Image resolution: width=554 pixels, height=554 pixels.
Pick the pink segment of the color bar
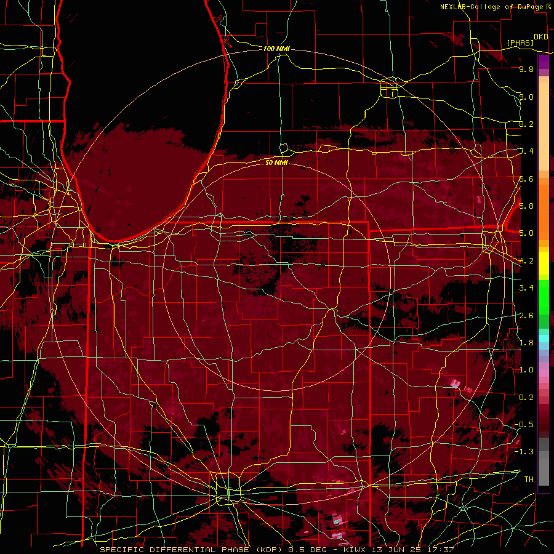[544, 372]
